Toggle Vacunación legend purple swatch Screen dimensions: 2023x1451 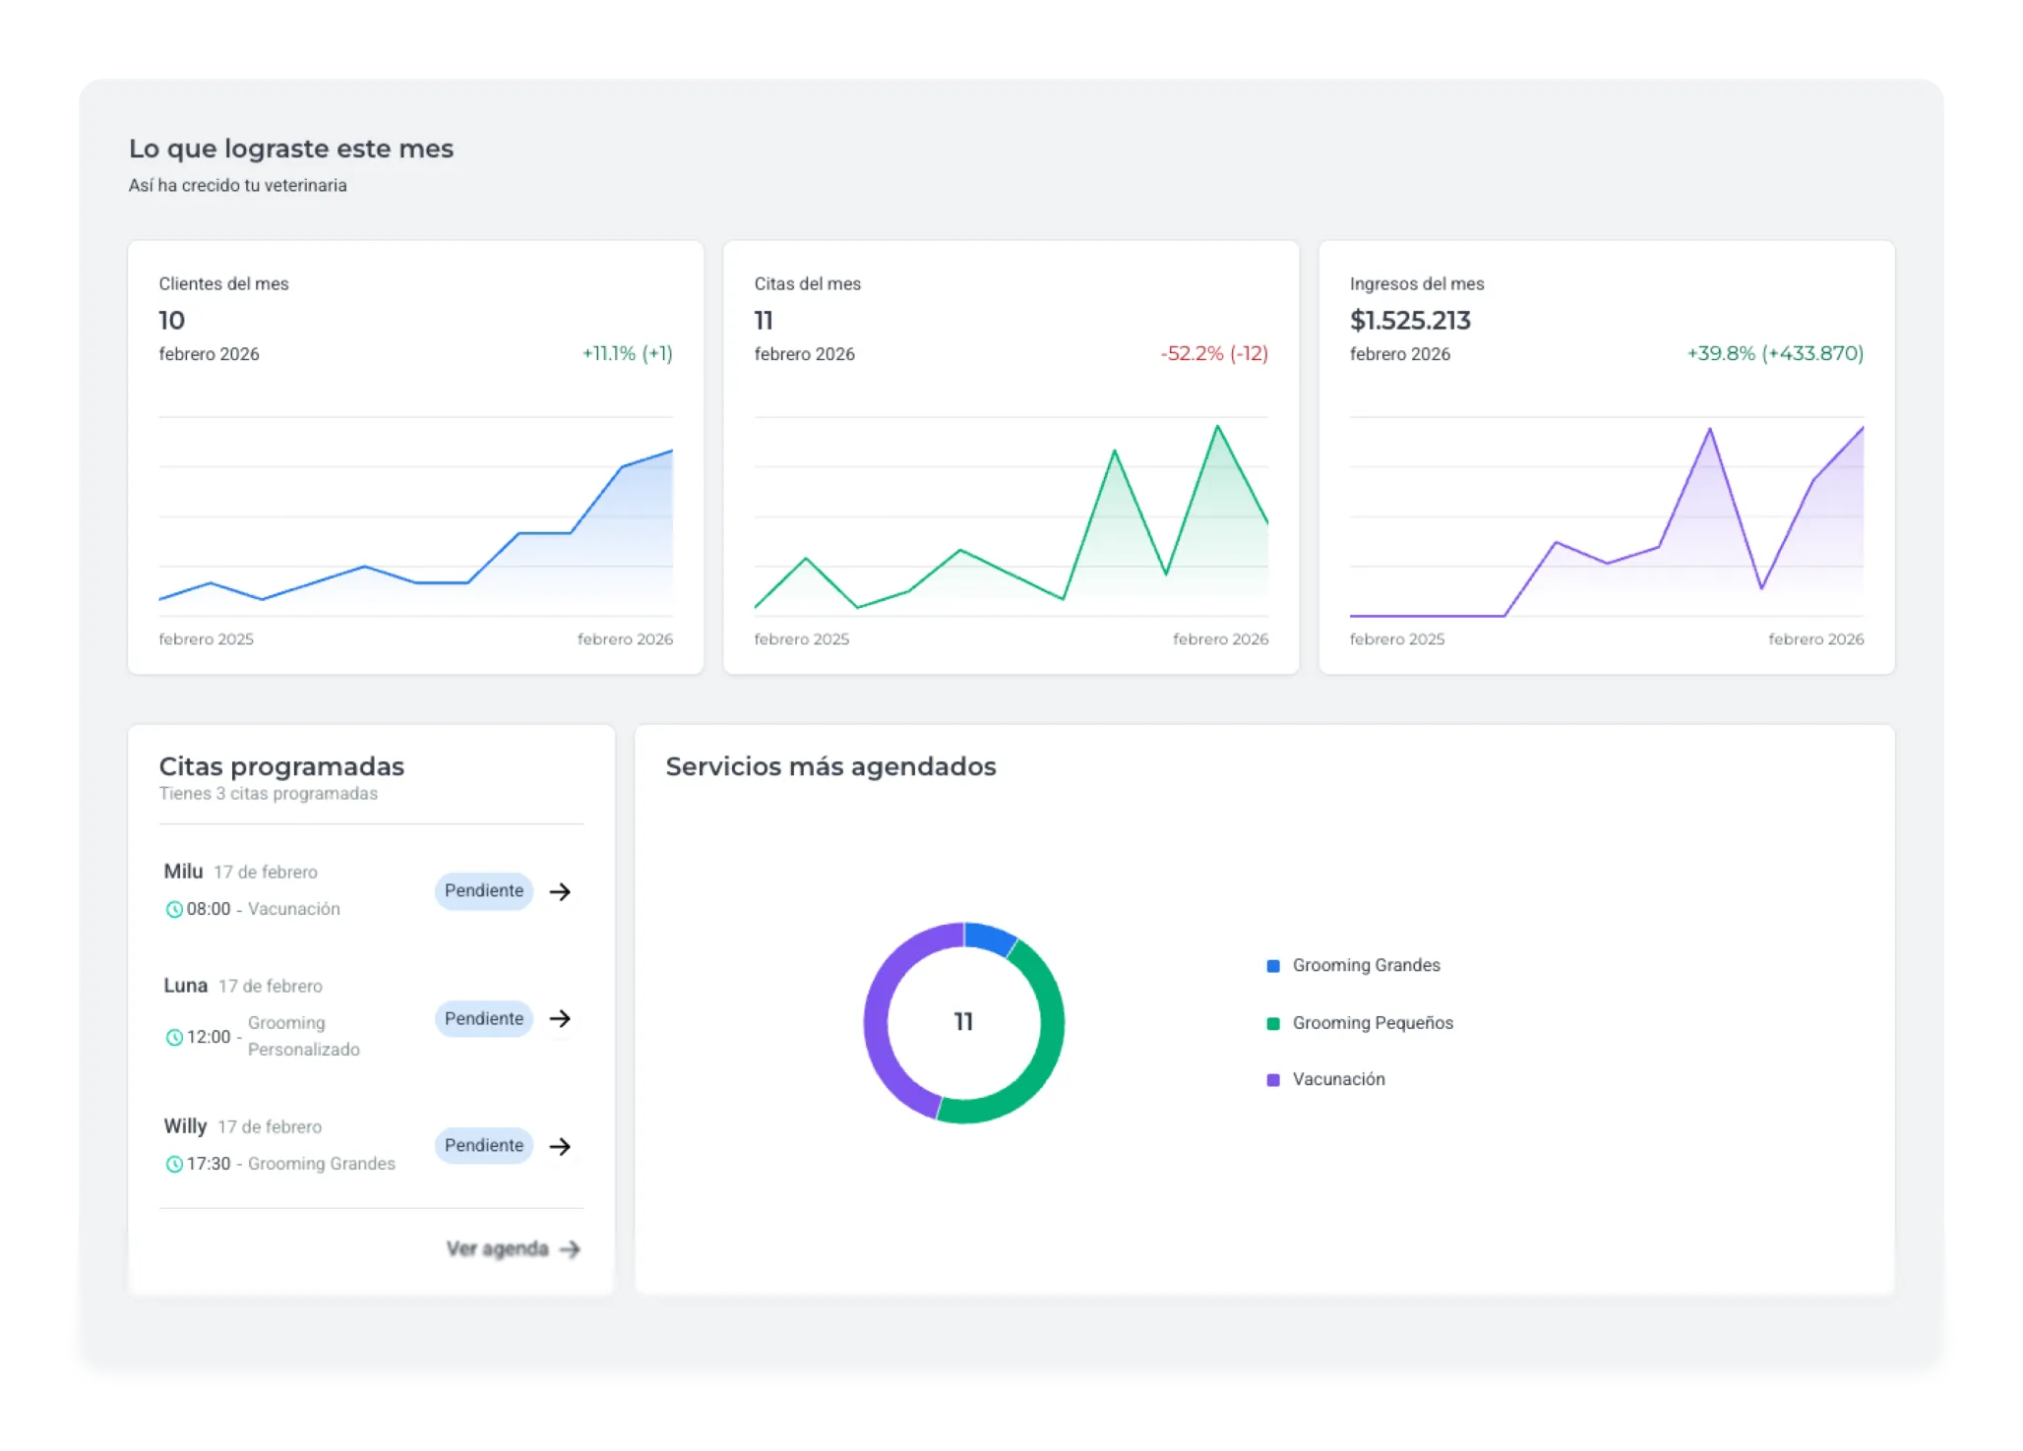(x=1273, y=1080)
